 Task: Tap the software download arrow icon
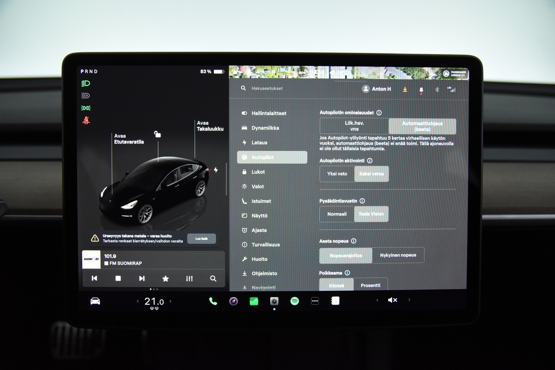pos(405,89)
